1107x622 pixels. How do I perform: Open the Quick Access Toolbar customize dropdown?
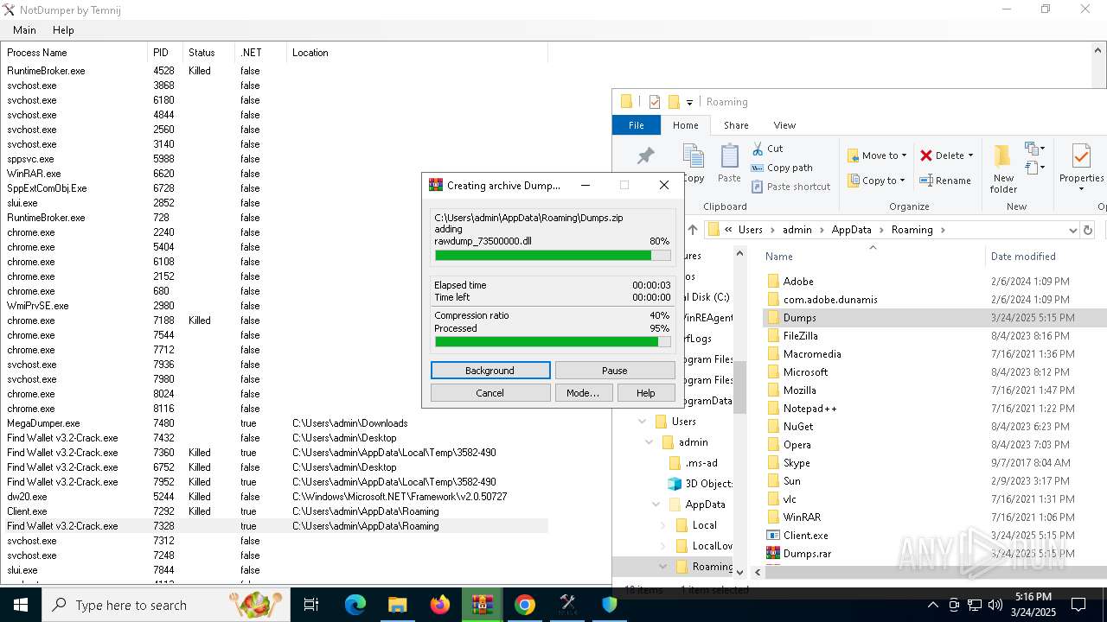(689, 102)
